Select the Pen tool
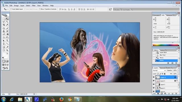The width and height of the screenshot is (182, 102). click(x=4, y=44)
